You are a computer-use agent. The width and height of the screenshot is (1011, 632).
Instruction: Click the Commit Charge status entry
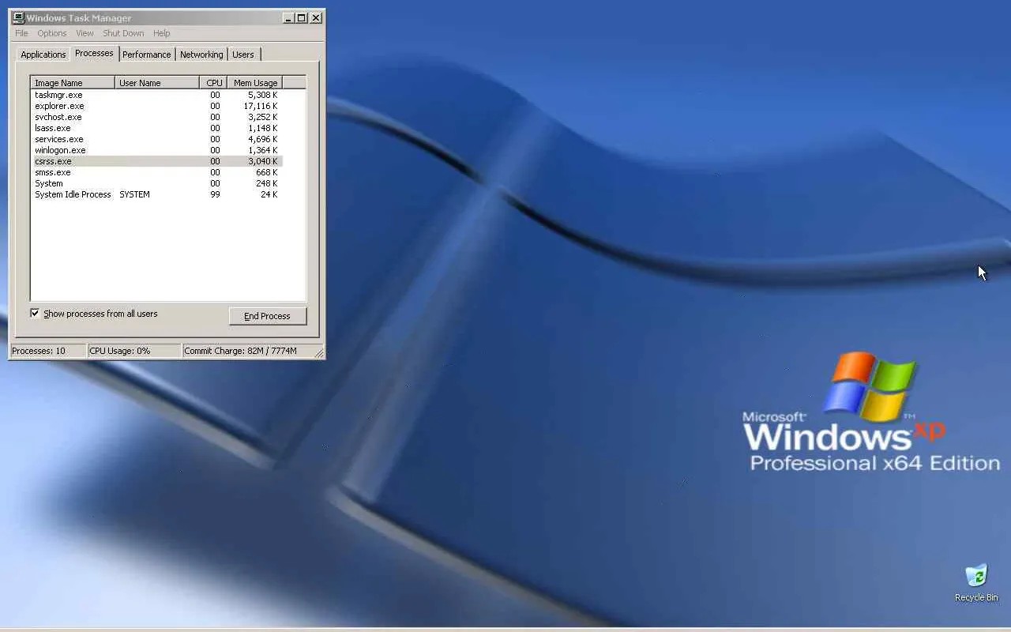(x=248, y=351)
